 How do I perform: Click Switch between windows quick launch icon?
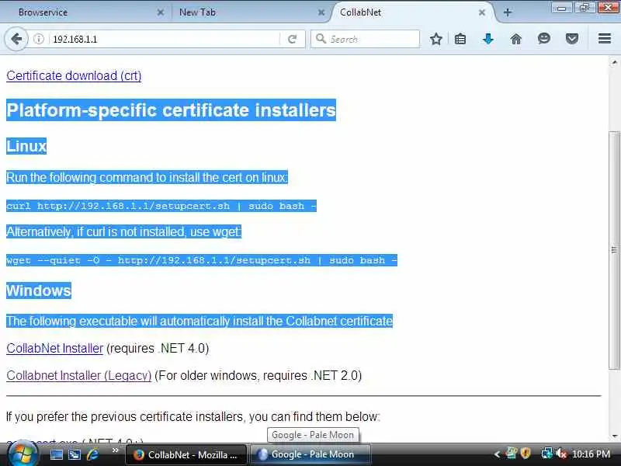(x=75, y=454)
